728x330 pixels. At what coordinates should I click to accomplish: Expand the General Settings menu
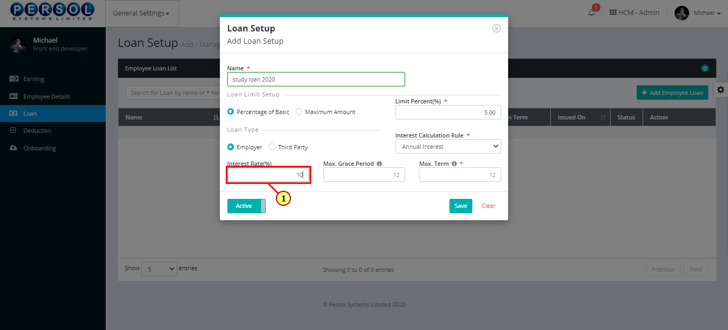[x=141, y=13]
